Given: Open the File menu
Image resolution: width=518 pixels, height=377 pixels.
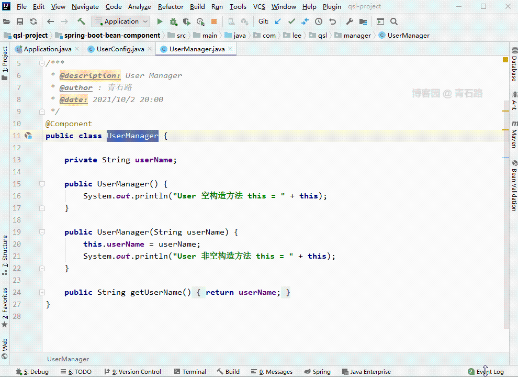Looking at the screenshot, I should (x=21, y=7).
